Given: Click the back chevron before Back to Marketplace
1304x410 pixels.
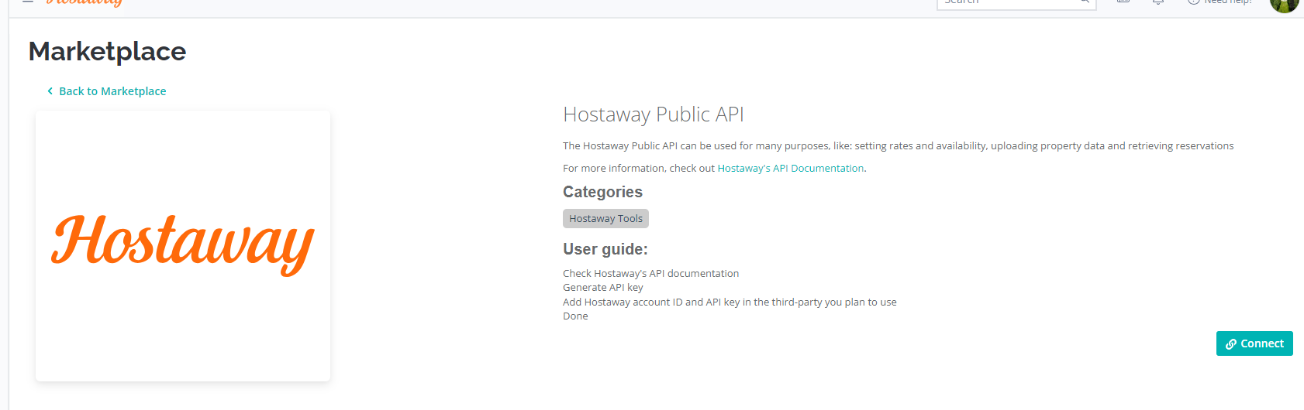Looking at the screenshot, I should click(50, 91).
